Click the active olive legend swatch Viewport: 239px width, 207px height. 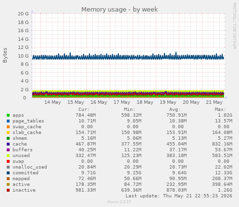point(8,184)
